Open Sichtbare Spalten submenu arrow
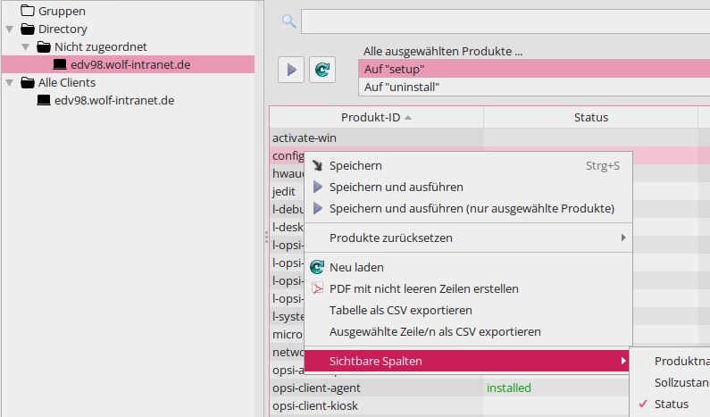This screenshot has height=417, width=710. pos(623,361)
